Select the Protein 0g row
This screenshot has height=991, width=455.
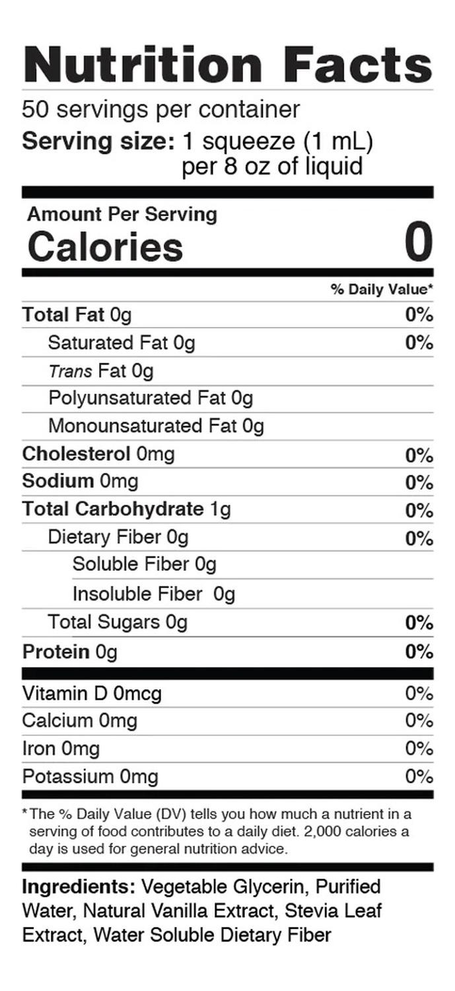pos(69,652)
